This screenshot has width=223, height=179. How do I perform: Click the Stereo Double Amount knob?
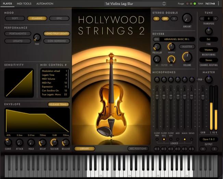[x=187, y=18]
